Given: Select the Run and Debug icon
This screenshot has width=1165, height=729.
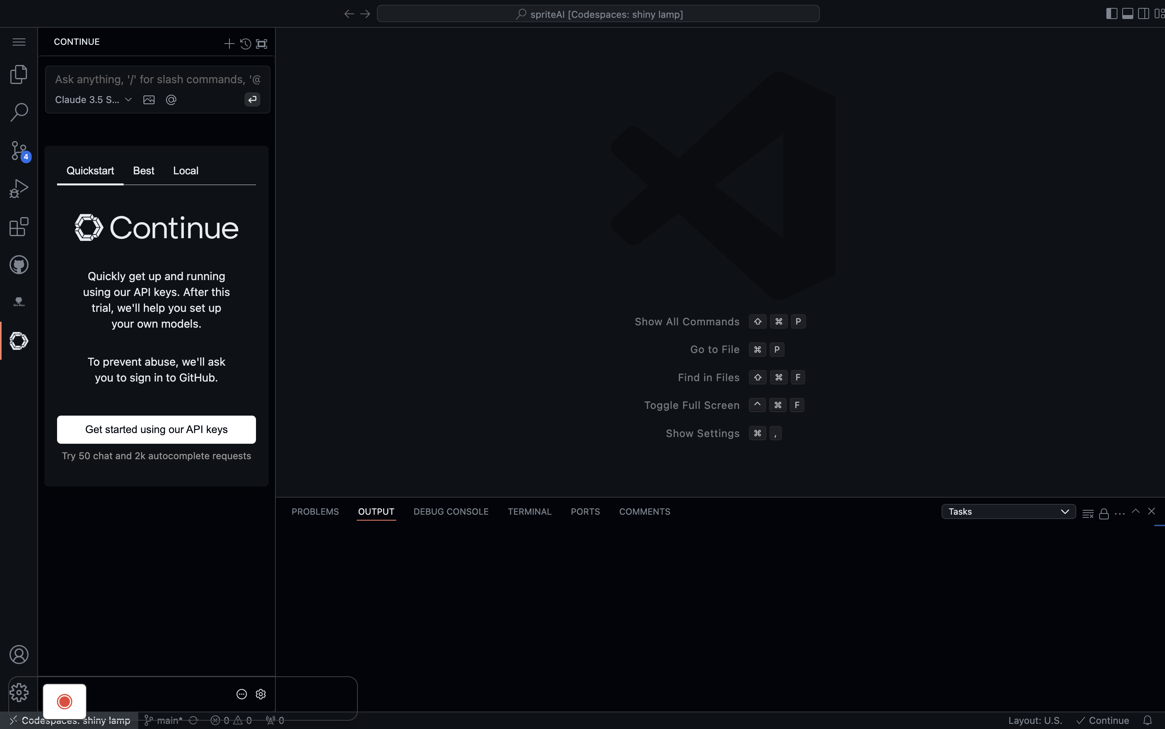Looking at the screenshot, I should pyautogui.click(x=19, y=188).
